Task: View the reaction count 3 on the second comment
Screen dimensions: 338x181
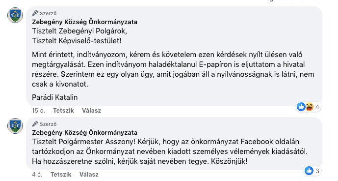Action: tap(317, 171)
